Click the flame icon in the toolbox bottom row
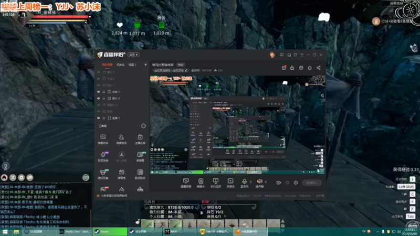The height and width of the screenshot is (236, 420). (x=121, y=189)
